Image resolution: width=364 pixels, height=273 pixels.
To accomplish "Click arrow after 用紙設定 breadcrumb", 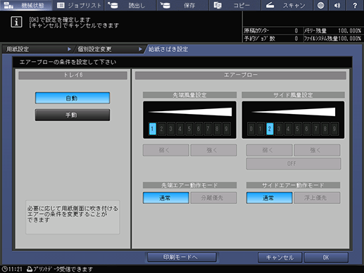I will 69,49.
